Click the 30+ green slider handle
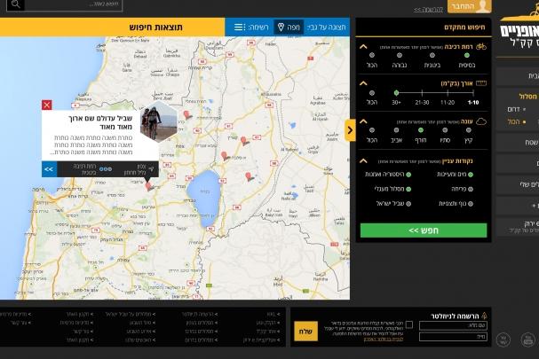This screenshot has height=359, width=539. [396, 93]
